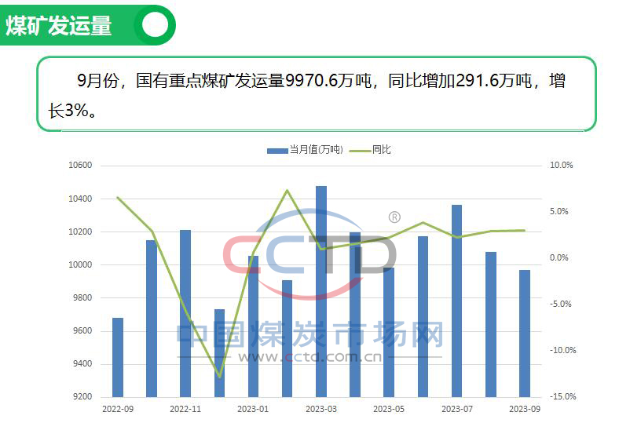Viewport: 619px width, 423px height.
Task: Click the 煤矿发运量 header title
Action: 59,26
